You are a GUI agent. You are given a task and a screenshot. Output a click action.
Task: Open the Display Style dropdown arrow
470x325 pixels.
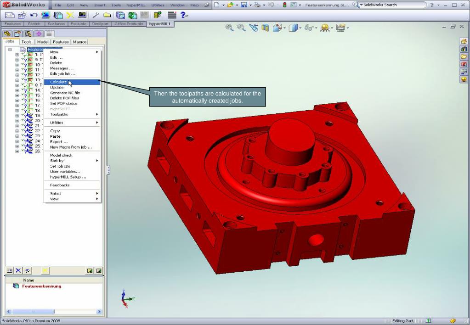tap(300, 28)
